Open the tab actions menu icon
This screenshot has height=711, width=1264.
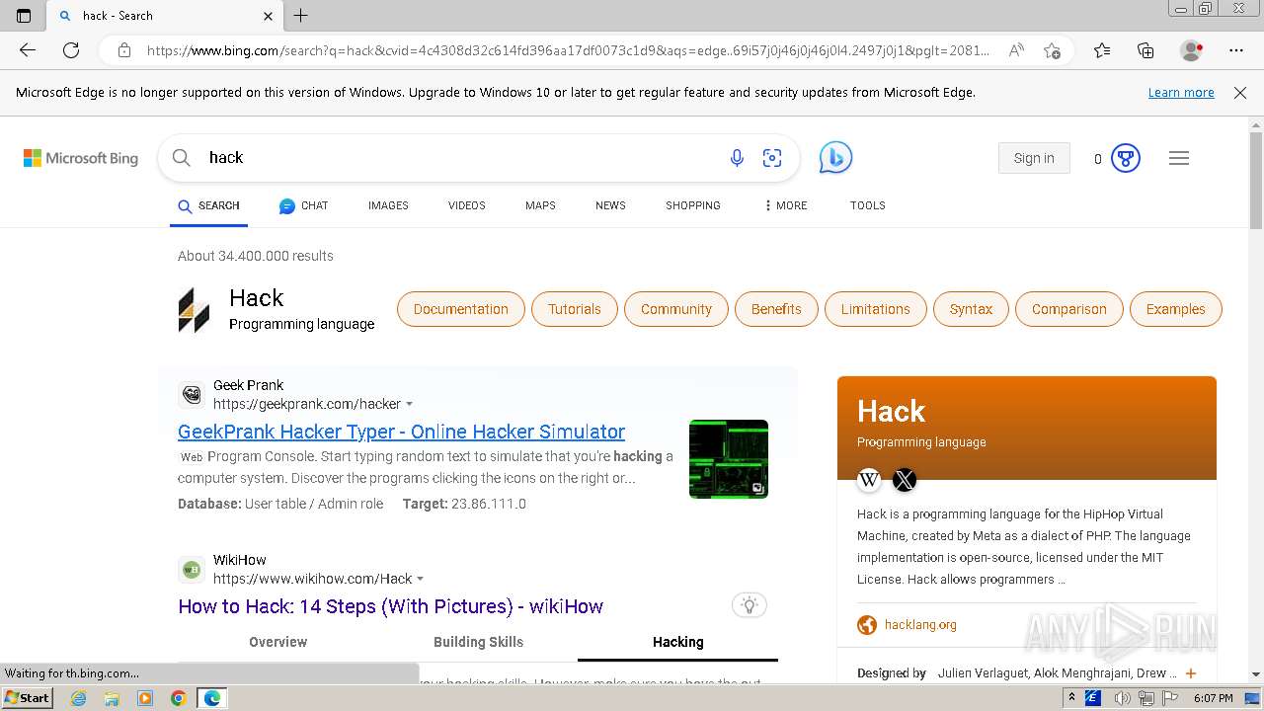(x=24, y=16)
